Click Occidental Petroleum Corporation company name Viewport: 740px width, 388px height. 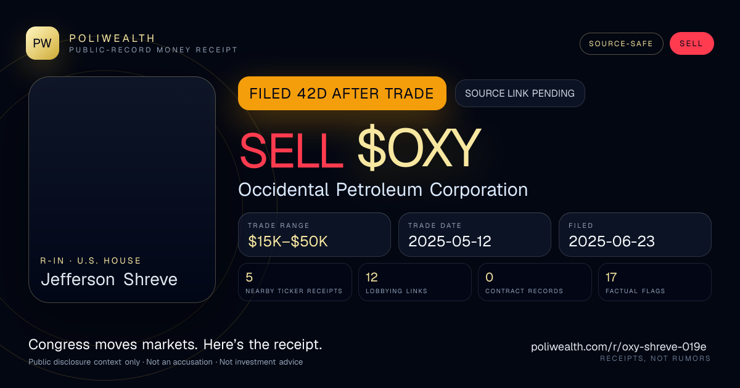383,190
